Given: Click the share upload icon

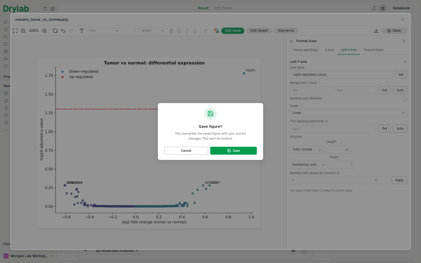Looking at the screenshot, I should [x=374, y=8].
